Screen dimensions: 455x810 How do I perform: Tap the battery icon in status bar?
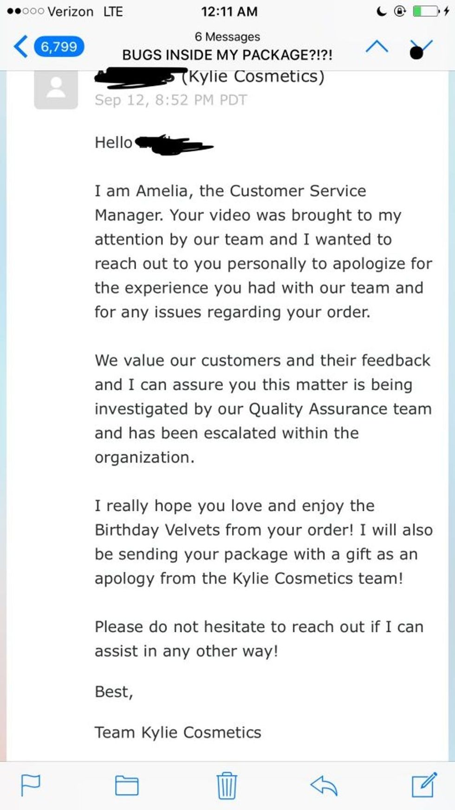[426, 11]
